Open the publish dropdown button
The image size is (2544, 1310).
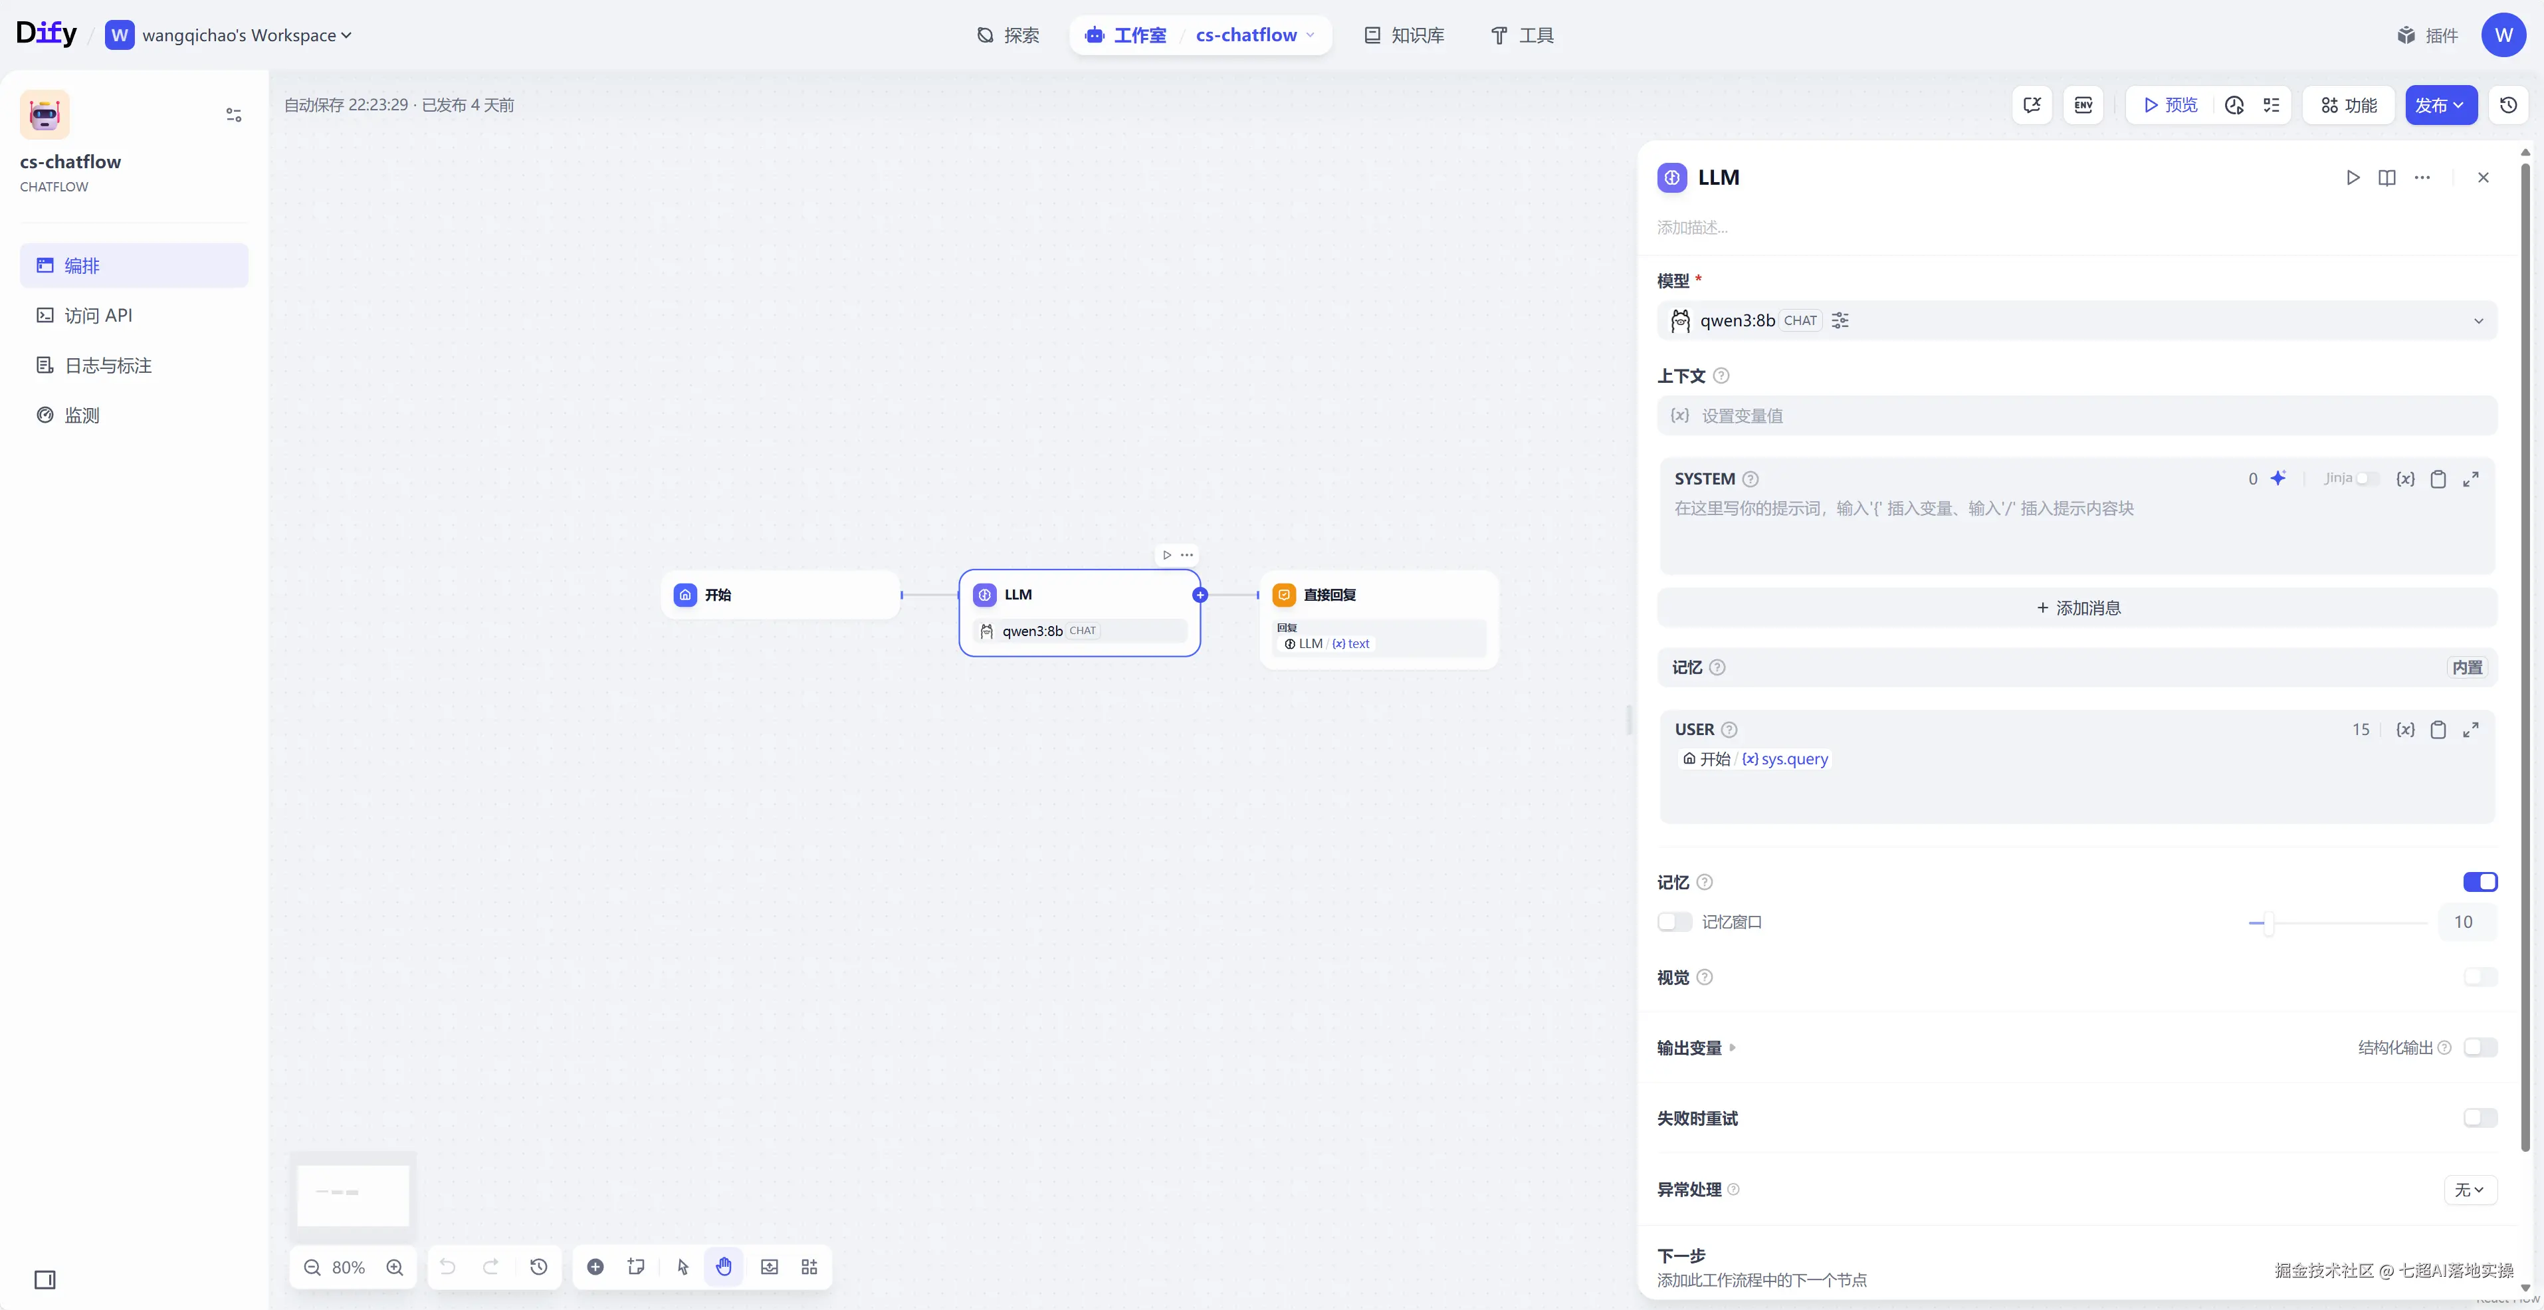click(2440, 105)
